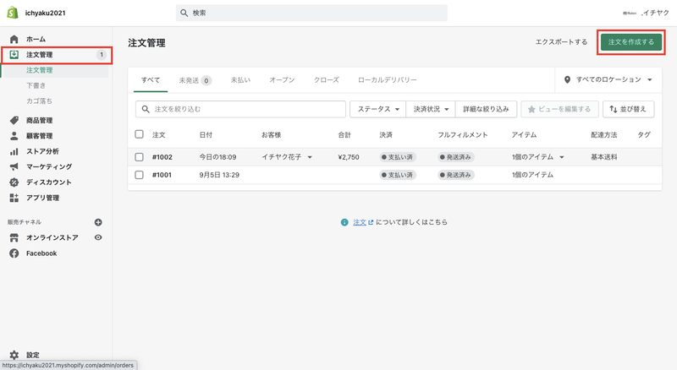Open the ステータス dropdown filter
The image size is (677, 370).
[377, 109]
